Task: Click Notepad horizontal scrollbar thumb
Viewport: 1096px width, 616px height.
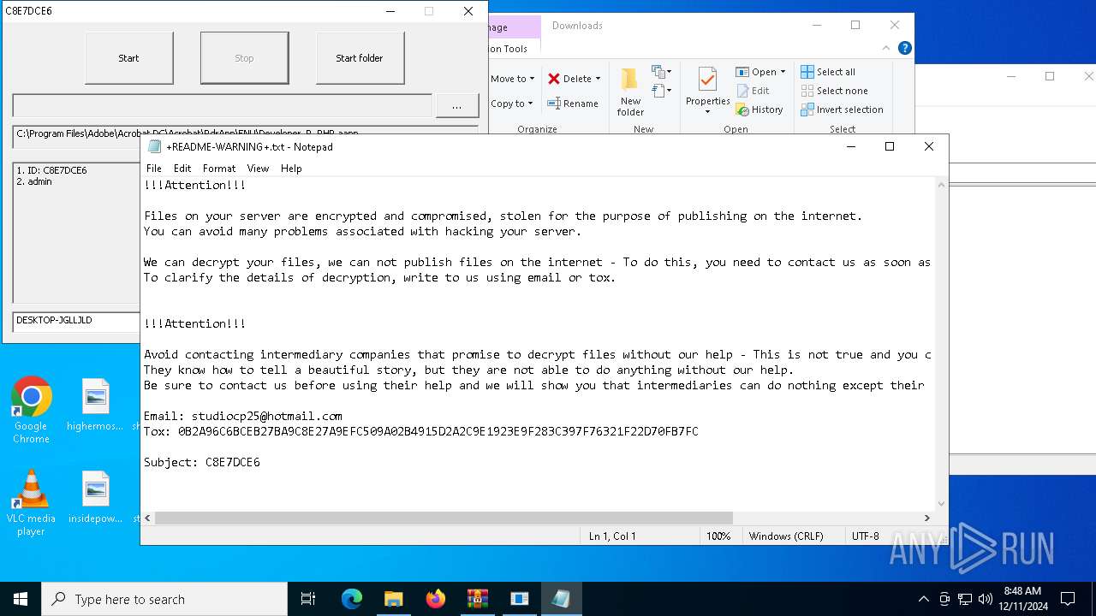Action: (444, 518)
